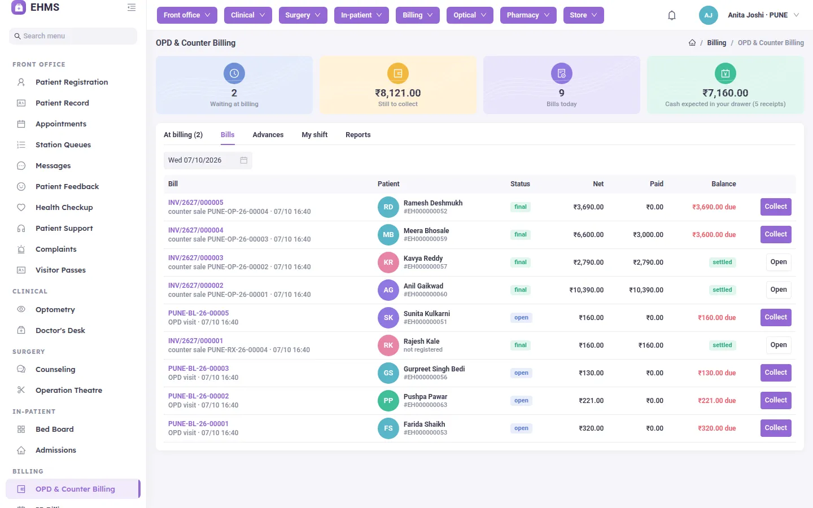Click the bill date field
This screenshot has width=813, height=508.
pyautogui.click(x=208, y=160)
